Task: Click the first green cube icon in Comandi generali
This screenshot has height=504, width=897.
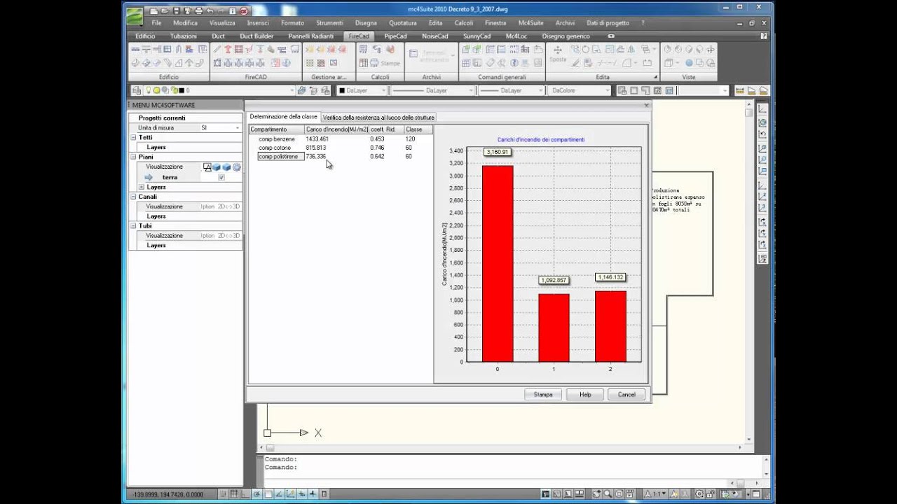Action: point(466,50)
